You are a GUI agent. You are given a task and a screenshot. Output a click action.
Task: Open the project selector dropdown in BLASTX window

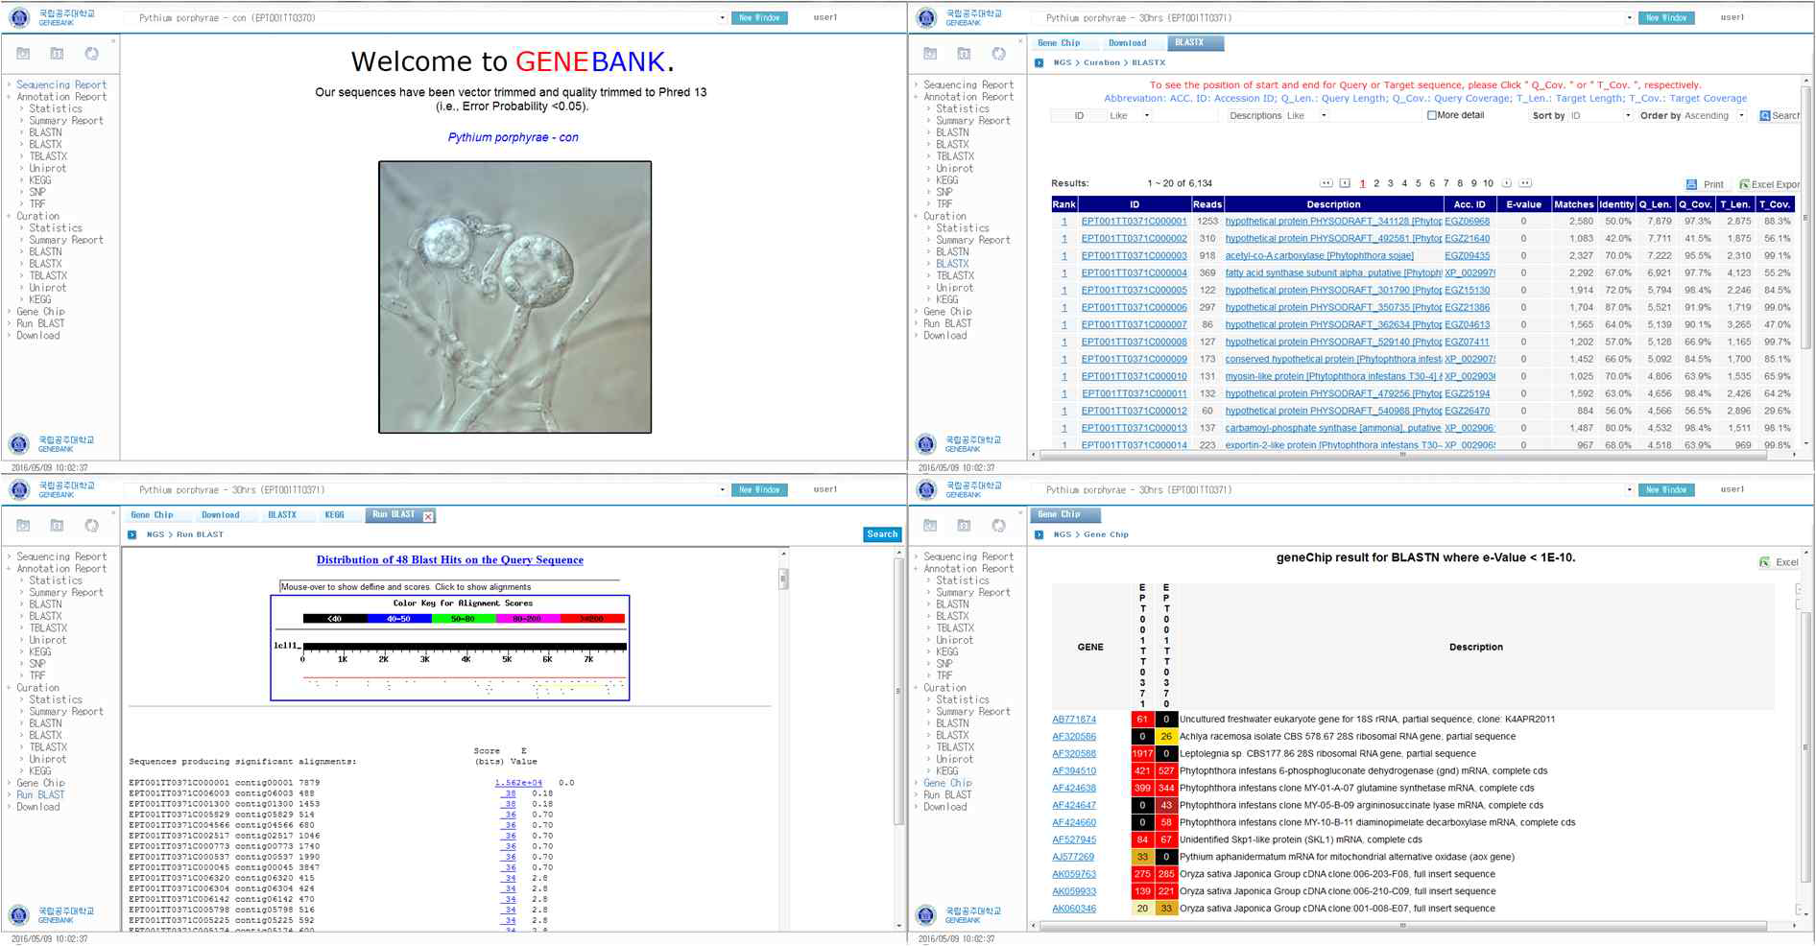tap(1629, 18)
